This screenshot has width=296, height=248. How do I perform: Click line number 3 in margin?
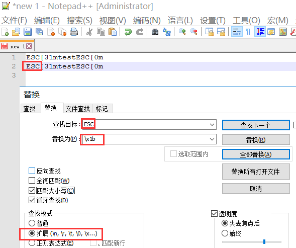[14, 75]
